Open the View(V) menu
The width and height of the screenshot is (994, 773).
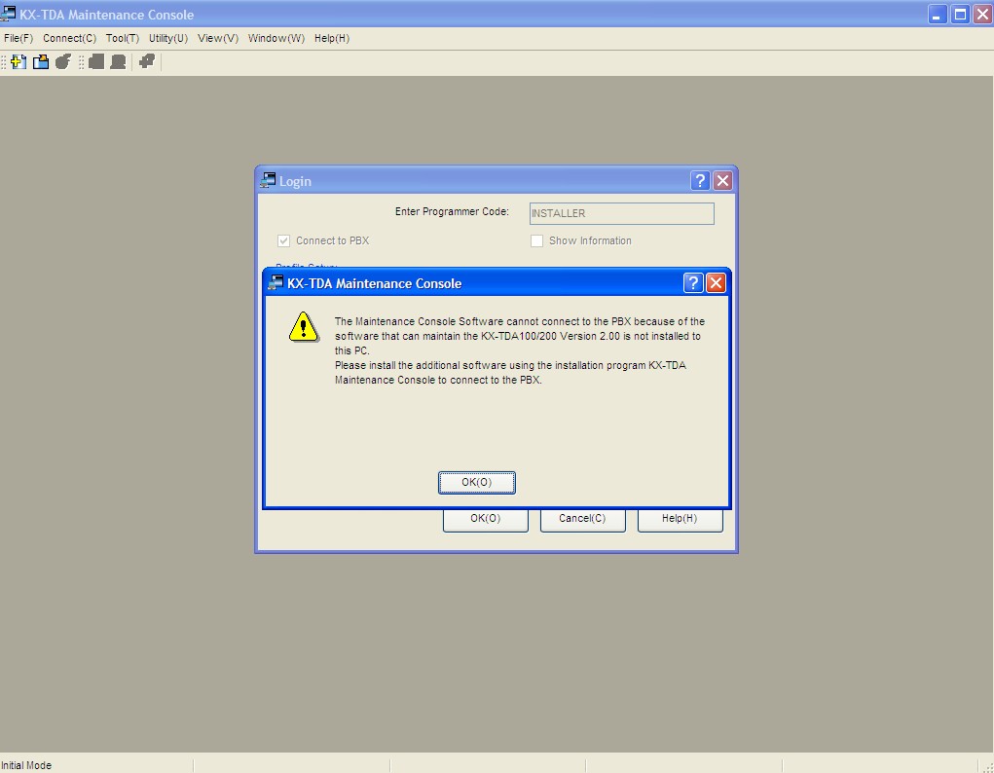click(218, 38)
